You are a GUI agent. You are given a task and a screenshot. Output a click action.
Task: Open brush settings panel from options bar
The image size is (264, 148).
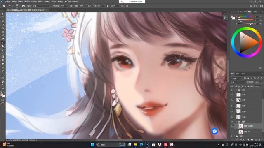(x=24, y=6)
